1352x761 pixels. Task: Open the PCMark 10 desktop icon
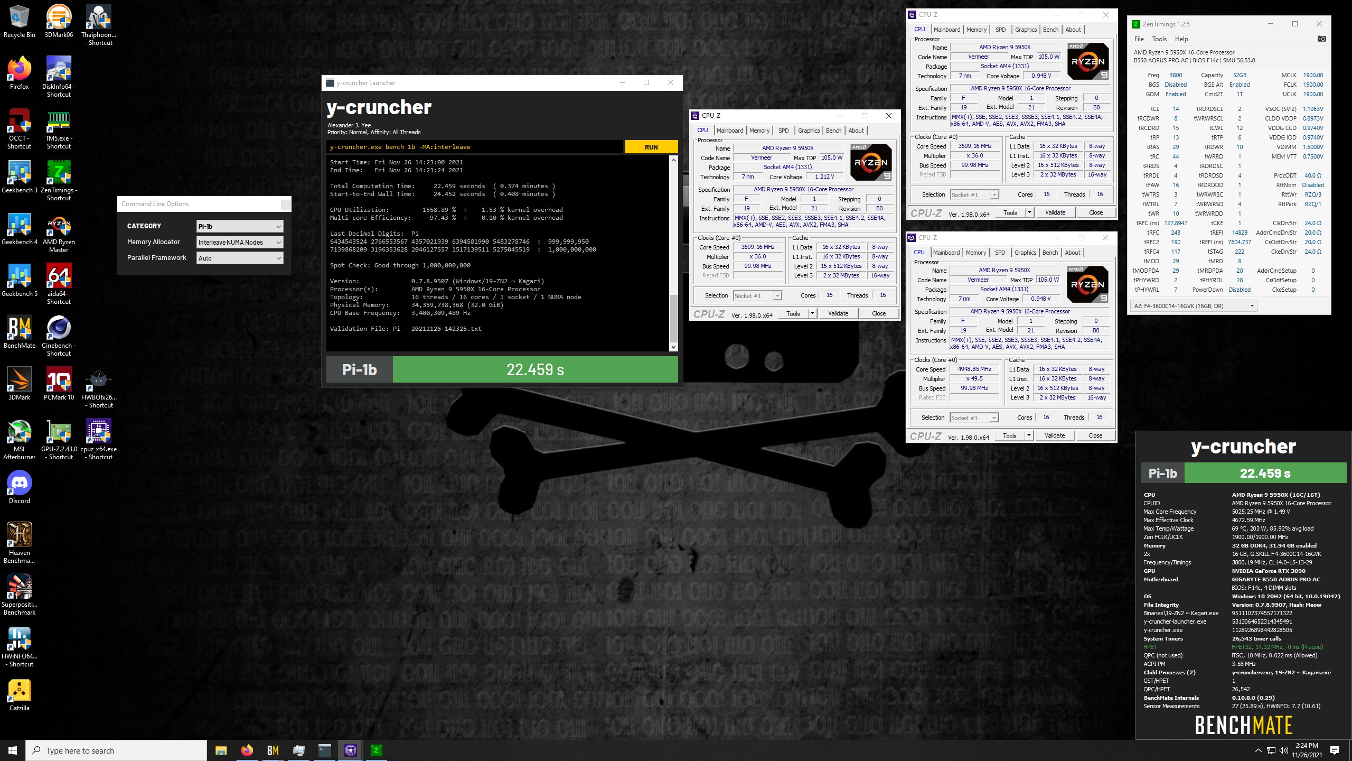[59, 384]
